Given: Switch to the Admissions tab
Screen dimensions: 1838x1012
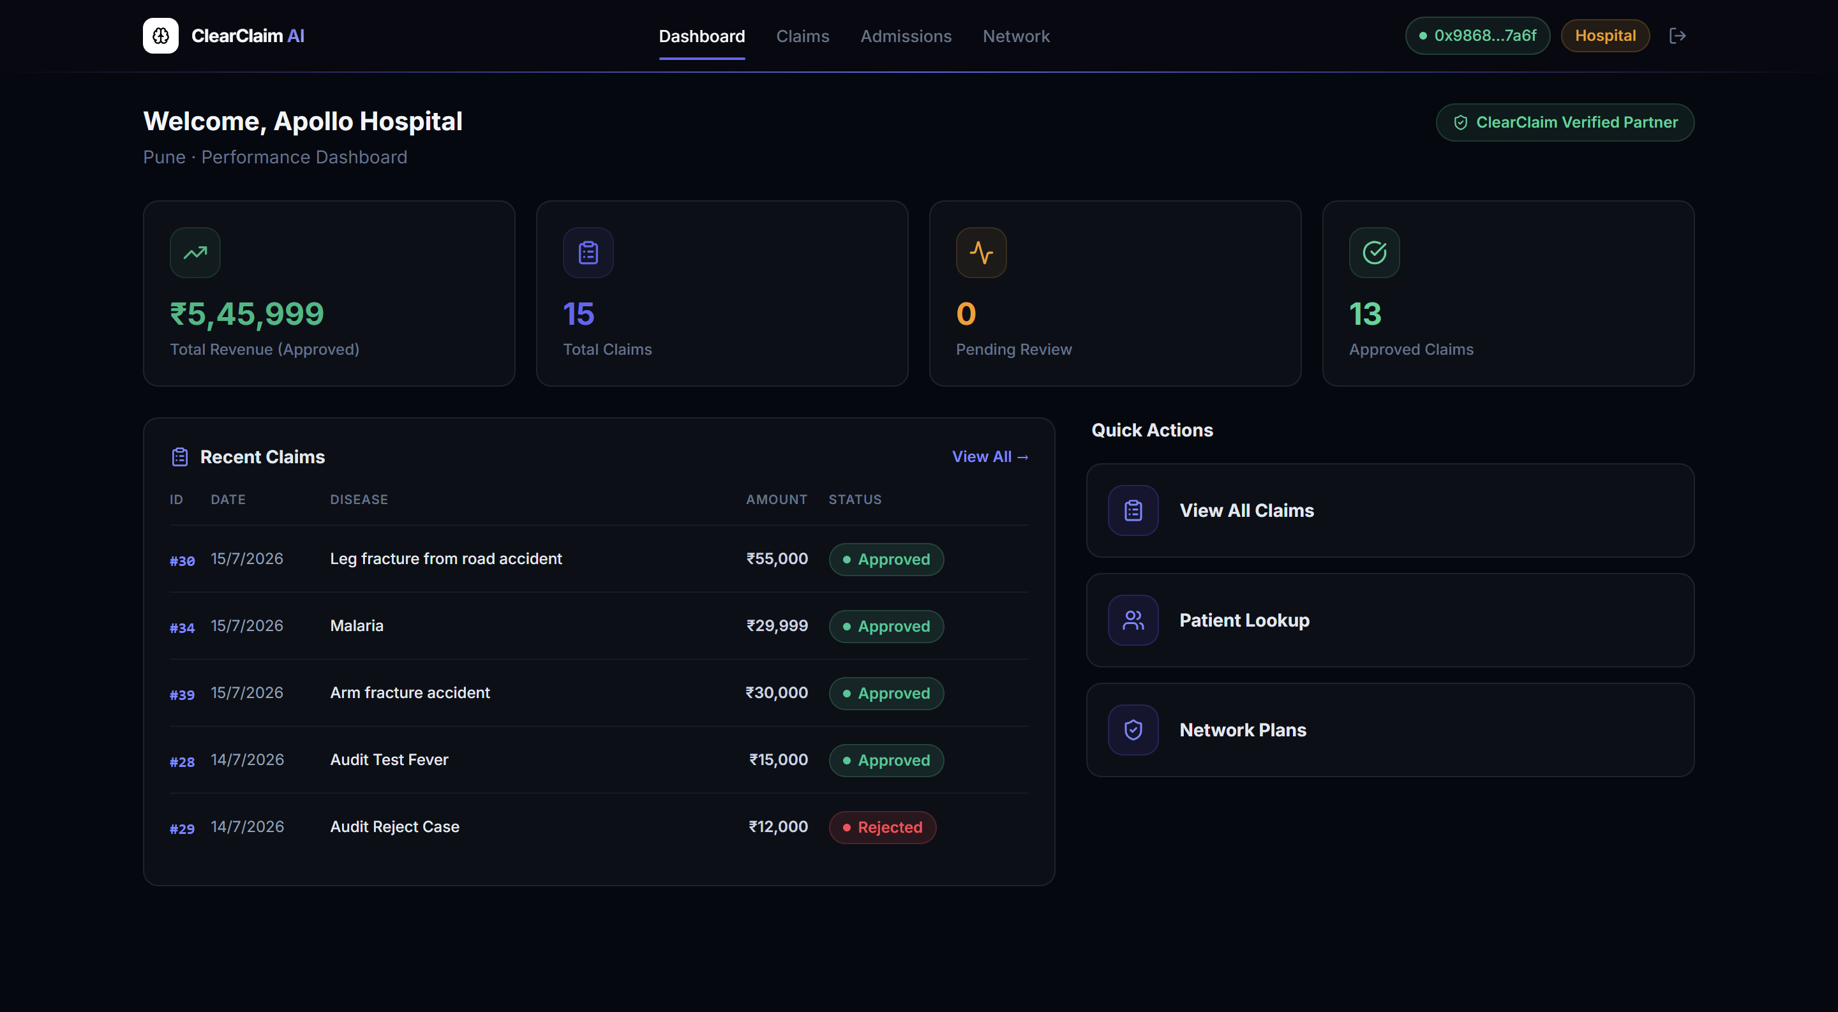Looking at the screenshot, I should pyautogui.click(x=906, y=36).
